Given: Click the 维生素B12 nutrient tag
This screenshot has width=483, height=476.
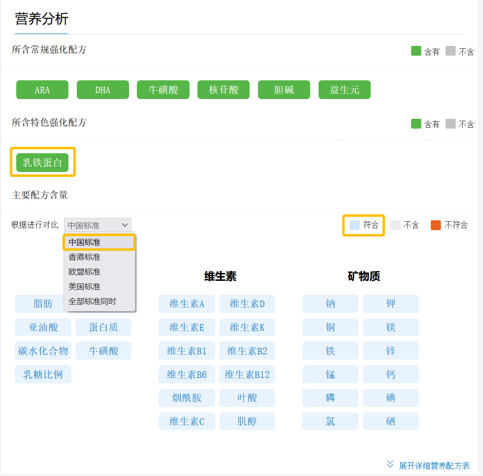Looking at the screenshot, I should click(247, 374).
